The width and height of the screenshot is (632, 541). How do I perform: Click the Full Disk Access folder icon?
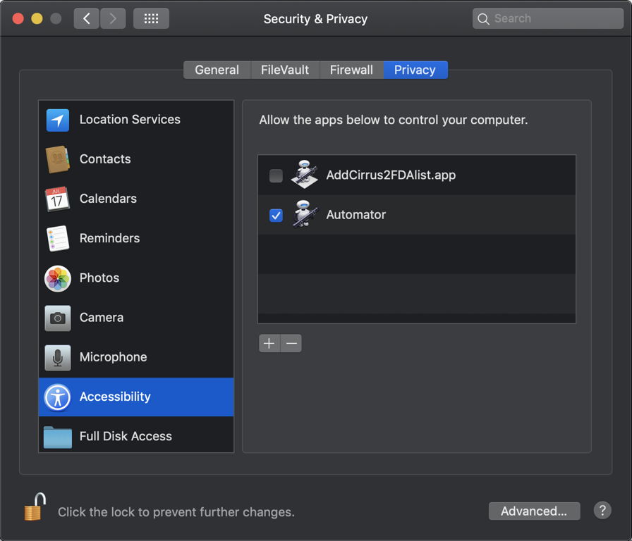point(58,437)
